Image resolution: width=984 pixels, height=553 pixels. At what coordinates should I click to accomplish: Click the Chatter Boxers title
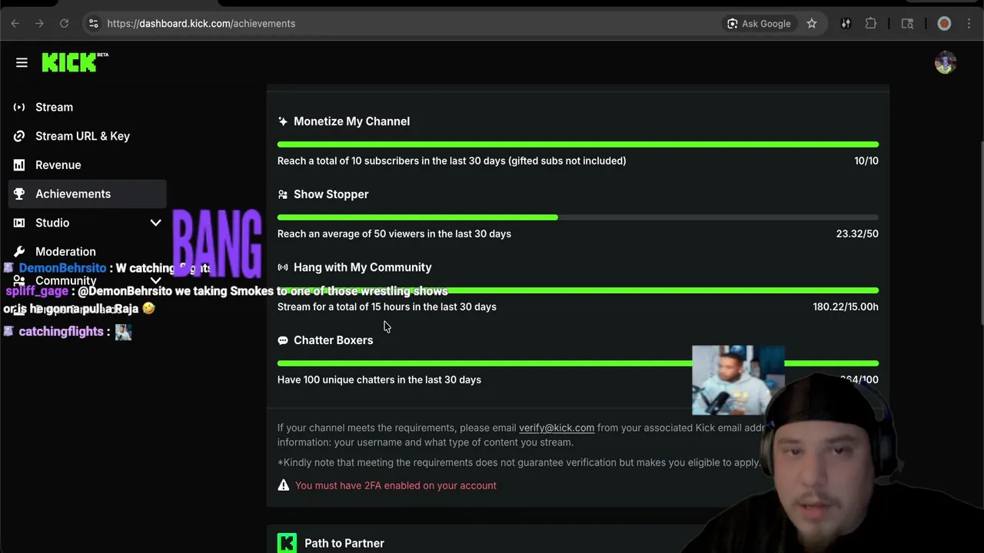click(x=333, y=340)
